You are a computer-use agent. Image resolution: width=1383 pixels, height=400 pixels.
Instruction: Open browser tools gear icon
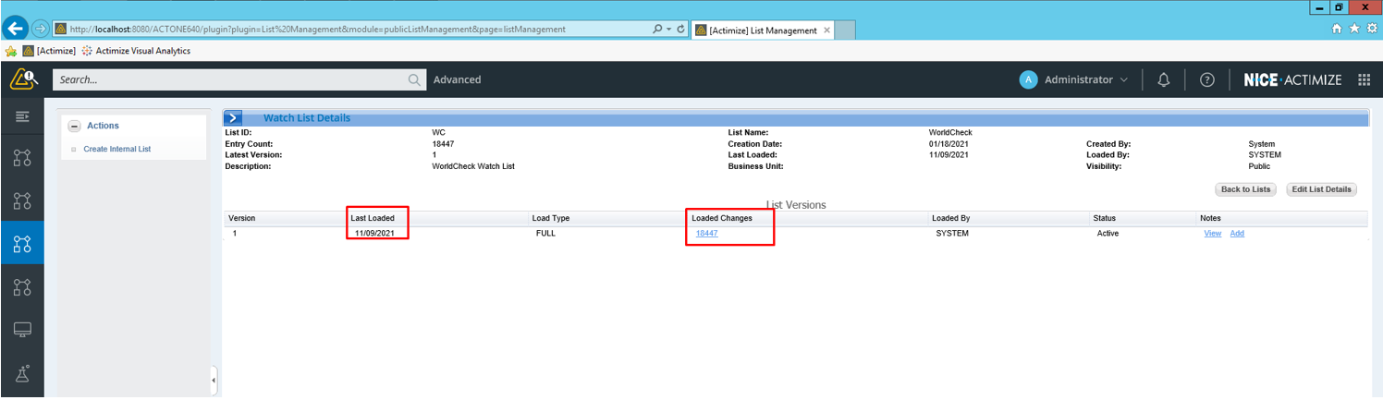tap(1371, 30)
